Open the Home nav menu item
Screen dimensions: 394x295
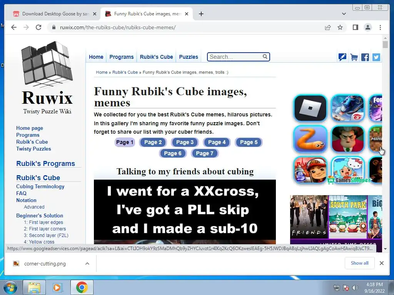pyautogui.click(x=96, y=57)
